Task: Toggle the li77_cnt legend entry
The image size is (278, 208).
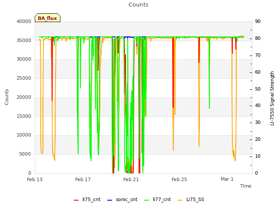Action: tap(157, 199)
